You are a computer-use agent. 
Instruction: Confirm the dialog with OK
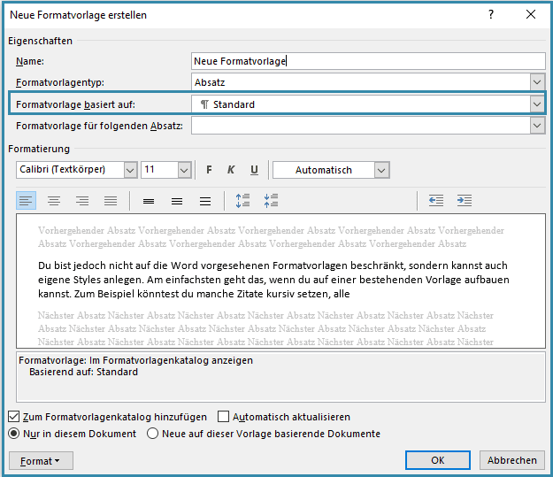[437, 460]
